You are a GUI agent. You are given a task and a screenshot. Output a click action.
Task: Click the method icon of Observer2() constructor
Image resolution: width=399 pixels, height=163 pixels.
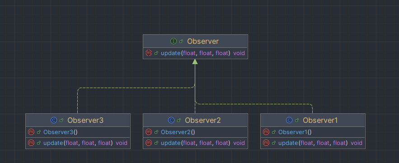click(x=149, y=132)
